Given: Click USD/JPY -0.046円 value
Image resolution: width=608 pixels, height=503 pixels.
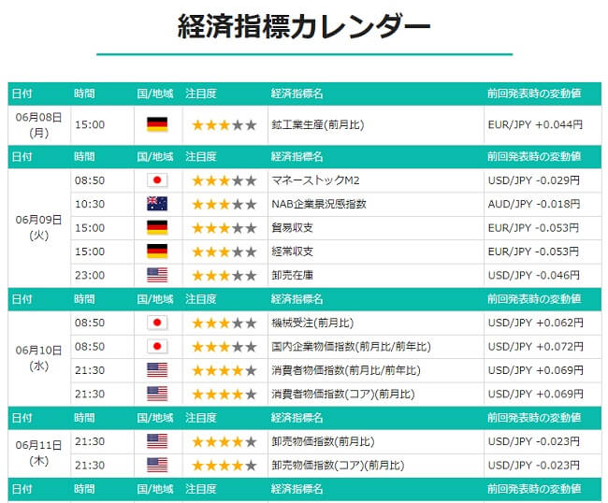Looking at the screenshot, I should click(534, 275).
